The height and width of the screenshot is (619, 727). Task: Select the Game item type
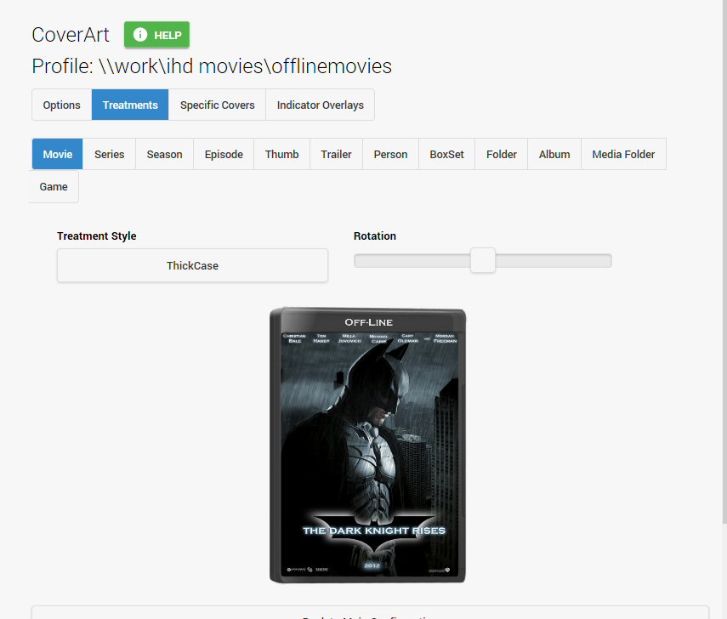[54, 187]
